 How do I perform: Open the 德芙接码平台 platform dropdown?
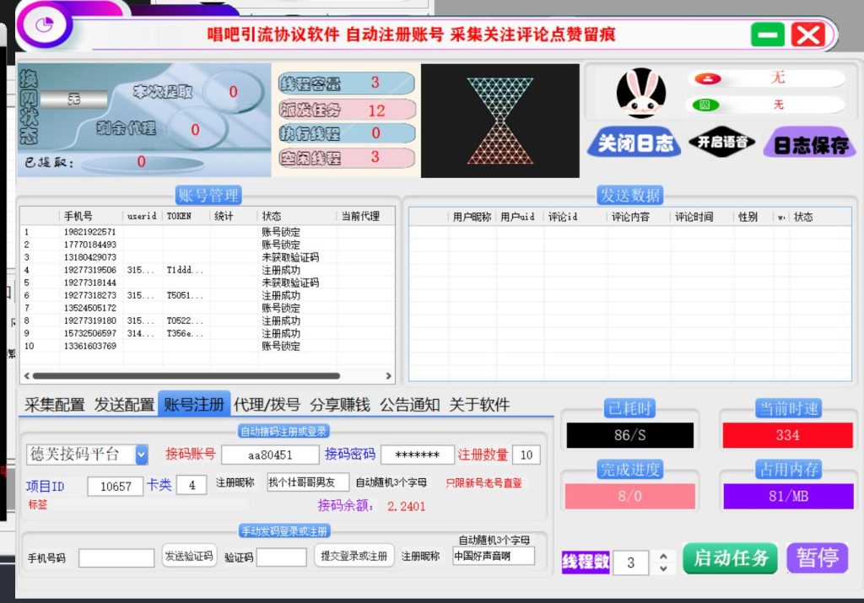point(141,455)
